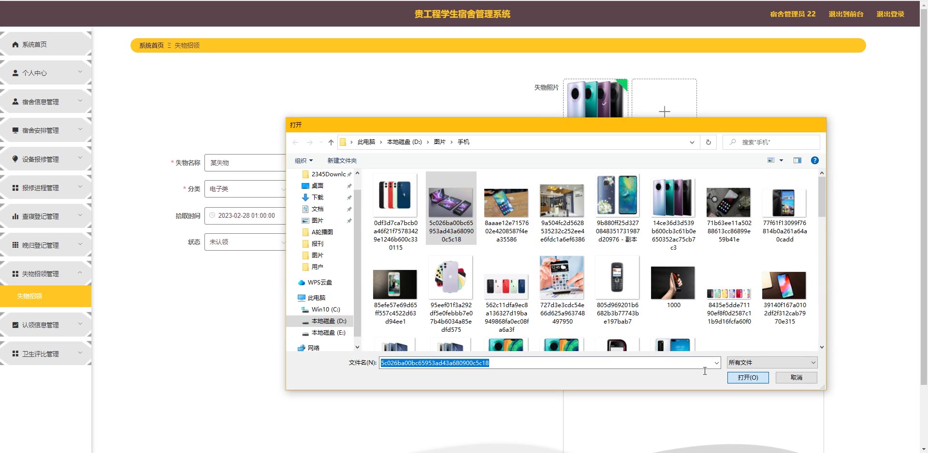Expand 晚归登记管理 sidebar menu
Screen dimensions: 928x453
point(45,245)
